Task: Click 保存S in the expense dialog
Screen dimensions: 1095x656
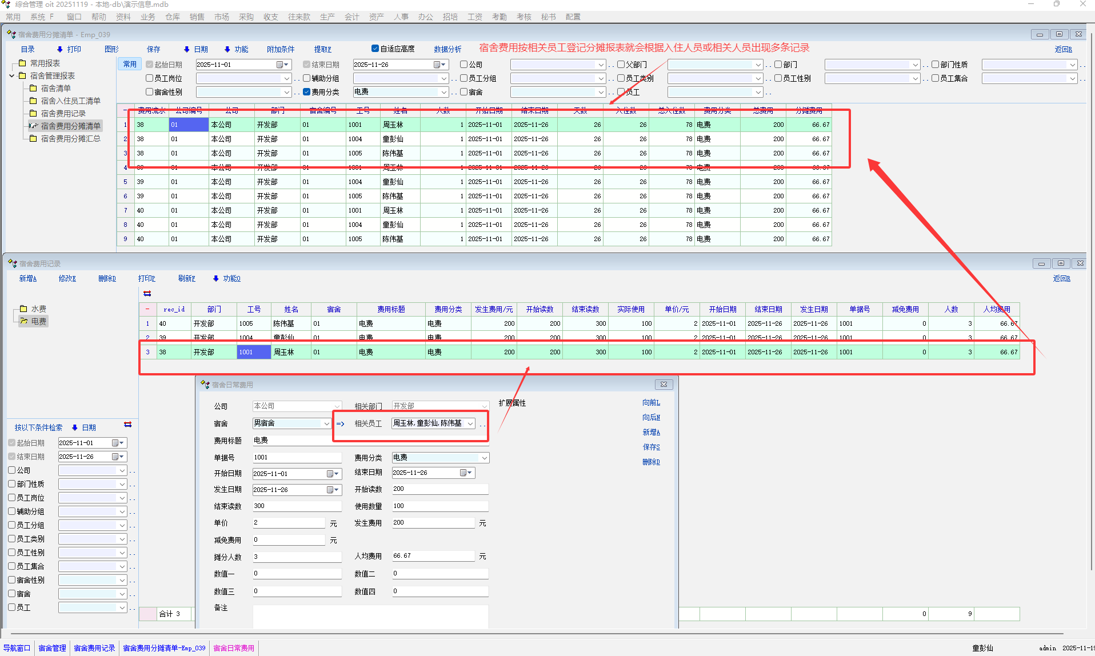Action: [x=651, y=447]
